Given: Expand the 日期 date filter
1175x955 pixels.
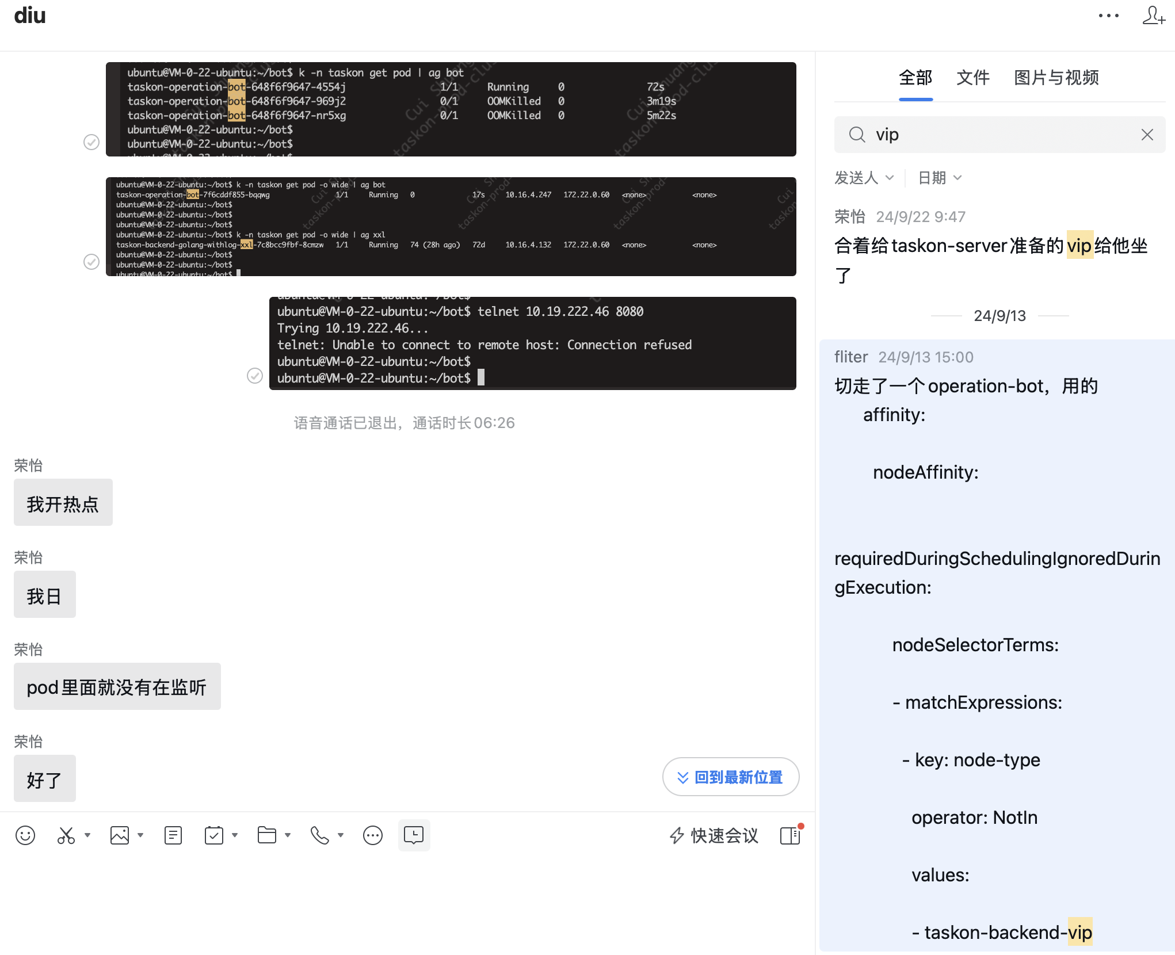Looking at the screenshot, I should (939, 178).
